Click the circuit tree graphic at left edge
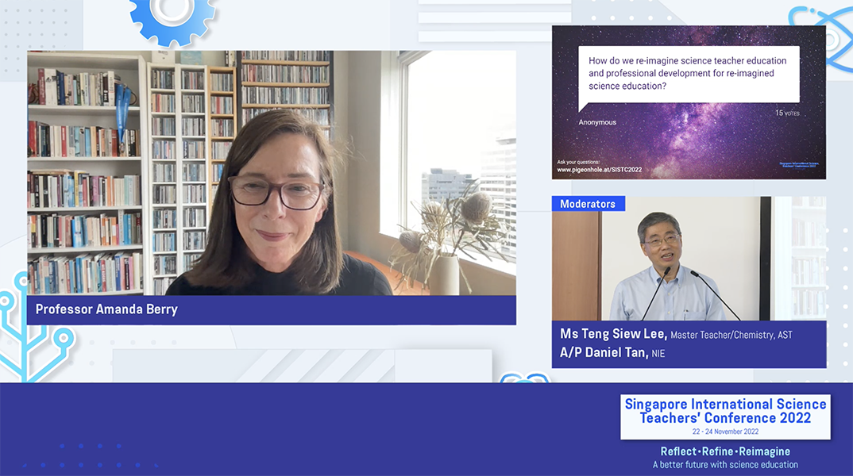Screen dimensions: 853x476 click(x=33, y=327)
